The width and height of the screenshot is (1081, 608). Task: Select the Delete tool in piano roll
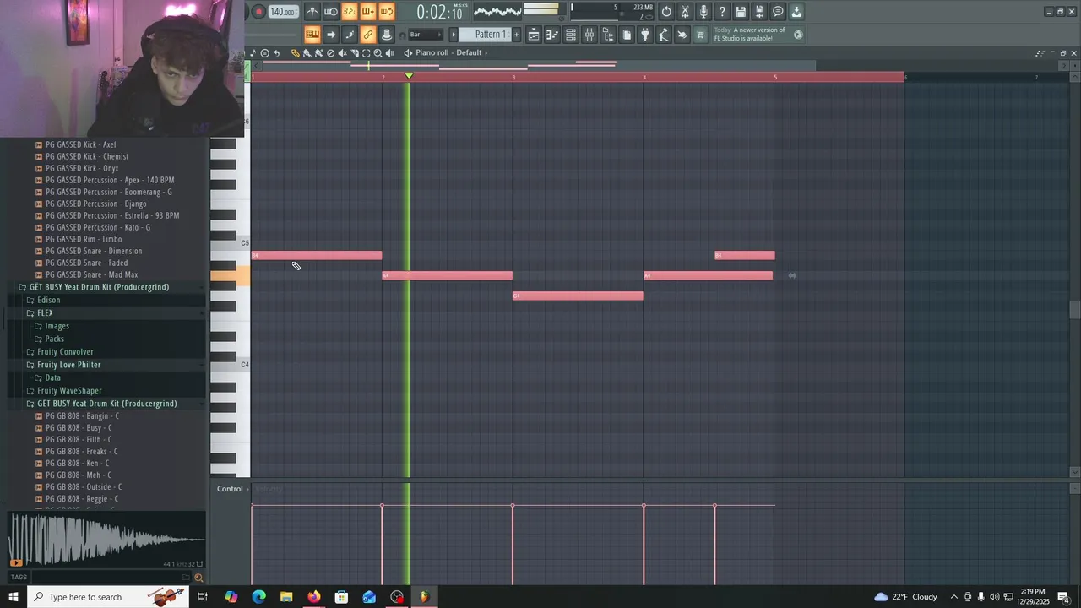(x=330, y=52)
